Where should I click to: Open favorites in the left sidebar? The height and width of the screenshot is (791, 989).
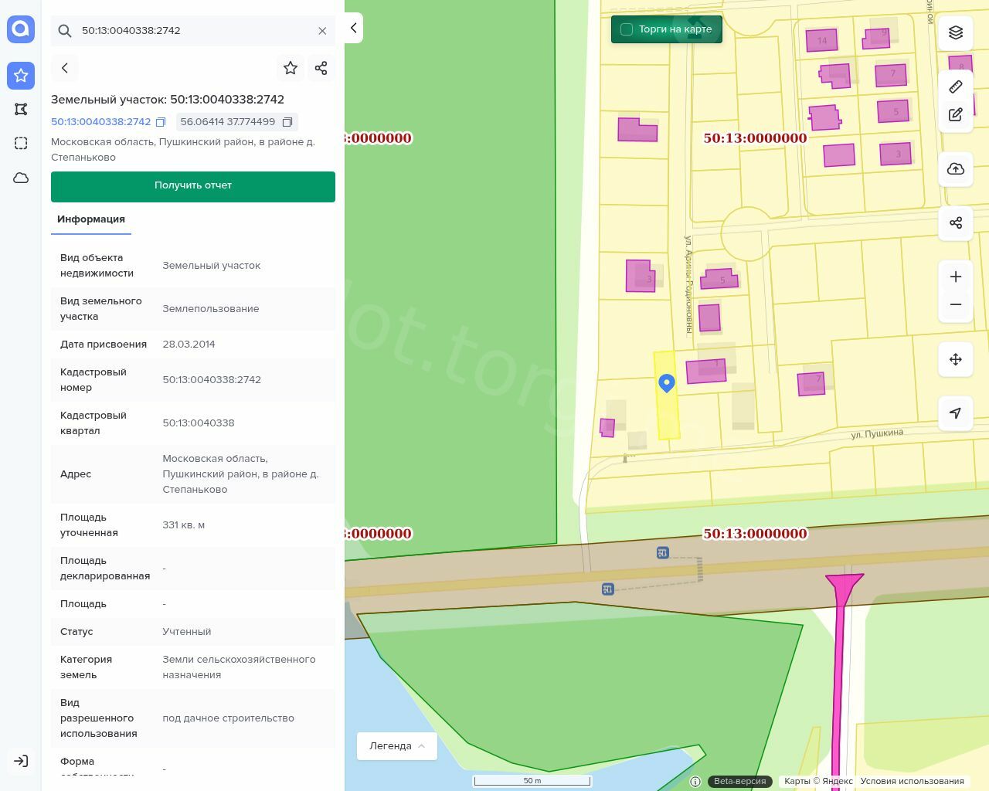21,76
